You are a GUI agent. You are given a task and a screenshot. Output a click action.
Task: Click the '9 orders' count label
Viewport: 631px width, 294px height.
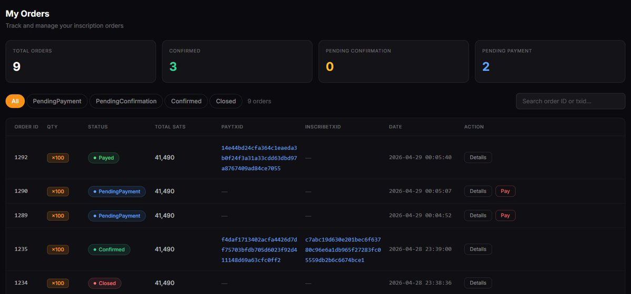click(x=259, y=101)
